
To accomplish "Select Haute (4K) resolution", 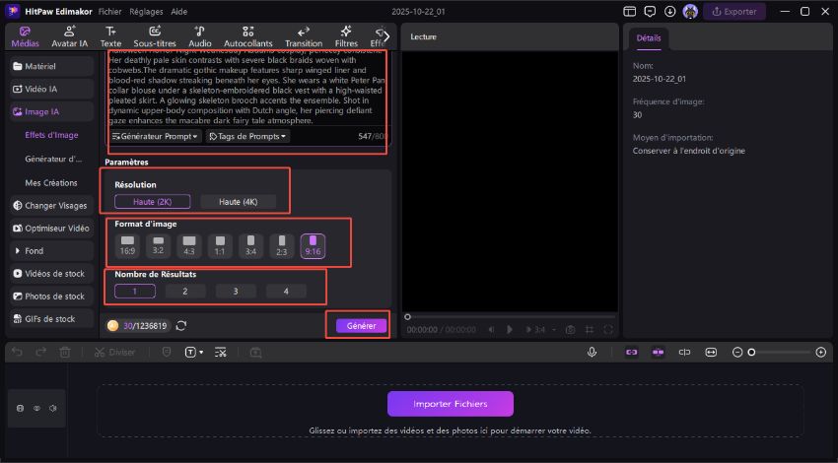I will [238, 202].
